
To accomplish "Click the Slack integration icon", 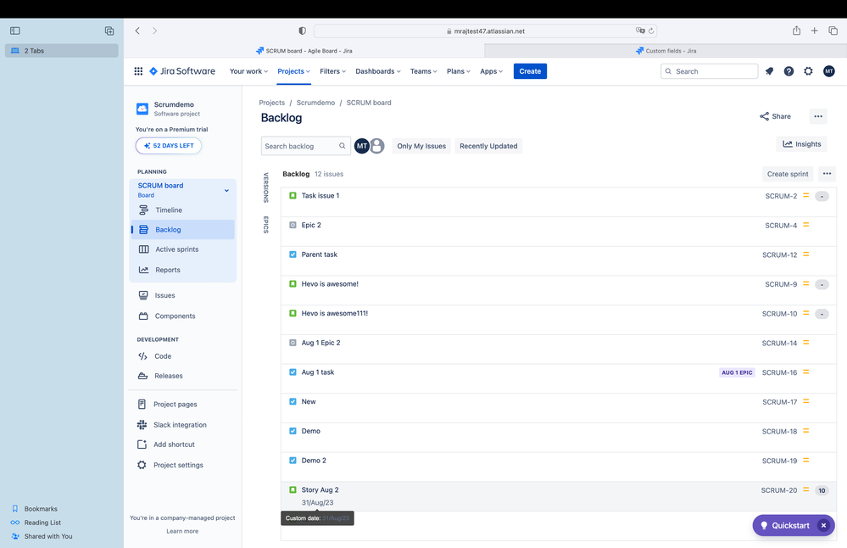I will pyautogui.click(x=144, y=424).
